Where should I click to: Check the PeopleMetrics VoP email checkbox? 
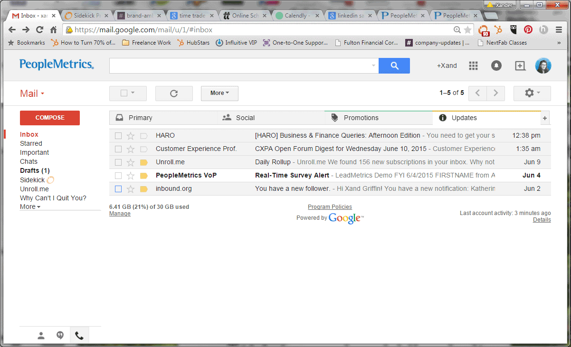pyautogui.click(x=118, y=176)
